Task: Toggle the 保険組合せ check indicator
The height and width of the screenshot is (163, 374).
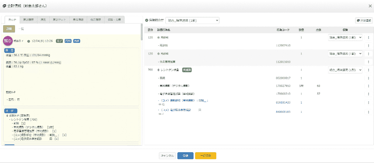Action: coord(147,20)
